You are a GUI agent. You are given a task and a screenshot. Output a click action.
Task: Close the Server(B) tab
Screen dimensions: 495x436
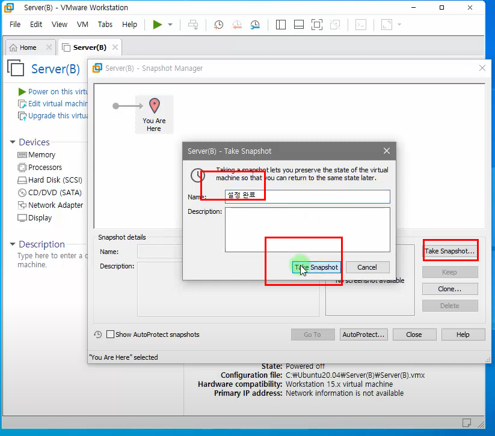coord(115,47)
